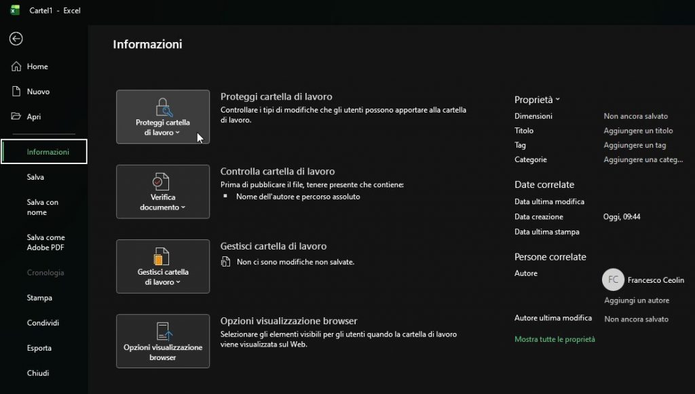Click Aggiungere una categoria field
Viewport: 695px width, 394px height.
click(x=643, y=159)
